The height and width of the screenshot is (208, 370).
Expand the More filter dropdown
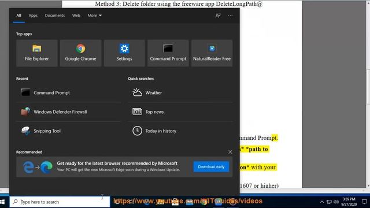(x=94, y=16)
